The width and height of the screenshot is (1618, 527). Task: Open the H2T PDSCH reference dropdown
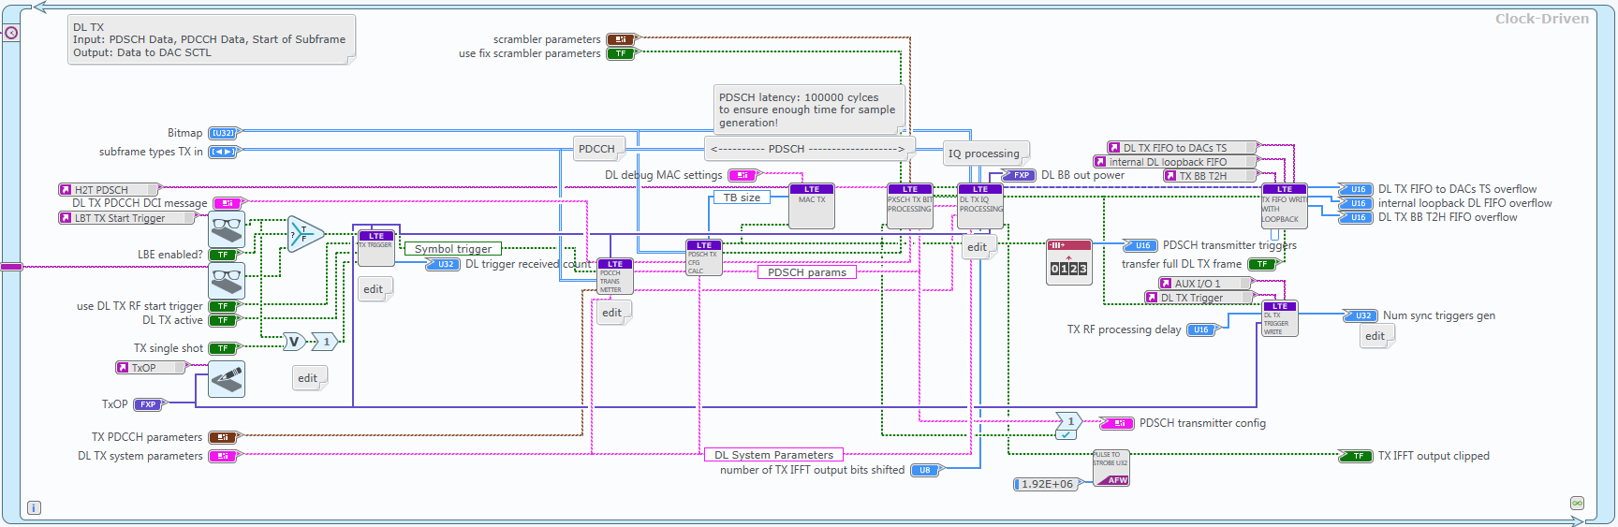[110, 189]
